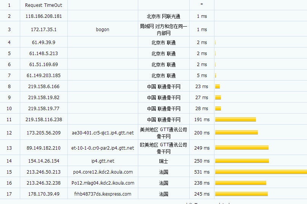307x204 pixels.
Task: Click hop number 16
Action: coord(9,183)
